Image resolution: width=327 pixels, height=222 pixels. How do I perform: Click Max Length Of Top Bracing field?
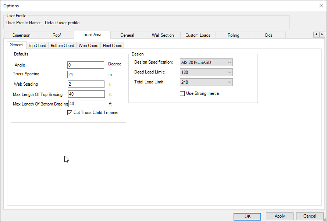tap(86, 94)
